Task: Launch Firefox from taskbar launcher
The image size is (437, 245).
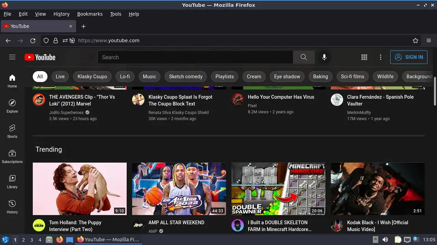Action: click(60, 240)
